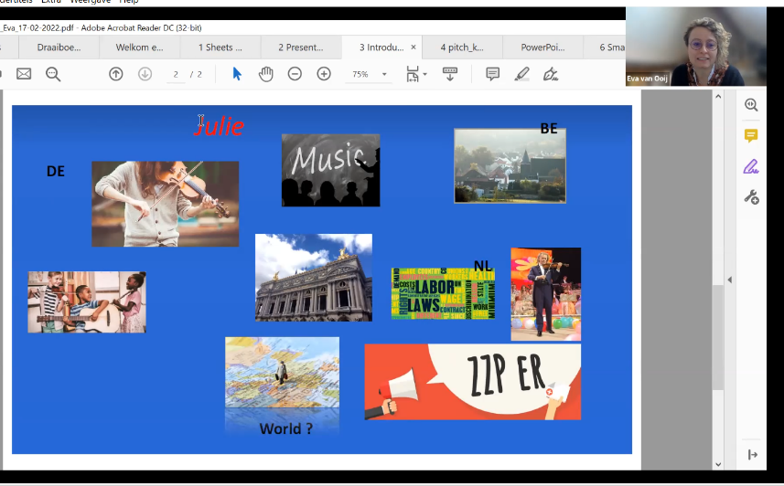Click the NL label on slide
Viewport: 784px width, 486px height.
click(482, 266)
